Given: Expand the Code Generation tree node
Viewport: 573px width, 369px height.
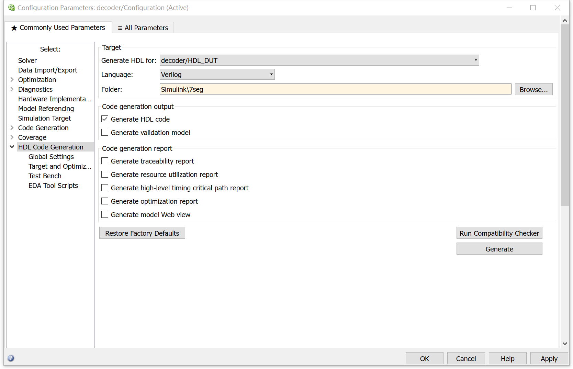Looking at the screenshot, I should tap(12, 128).
